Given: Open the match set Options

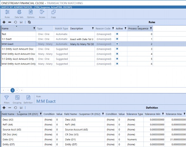Looking at the screenshot, I should (x=30, y=14).
